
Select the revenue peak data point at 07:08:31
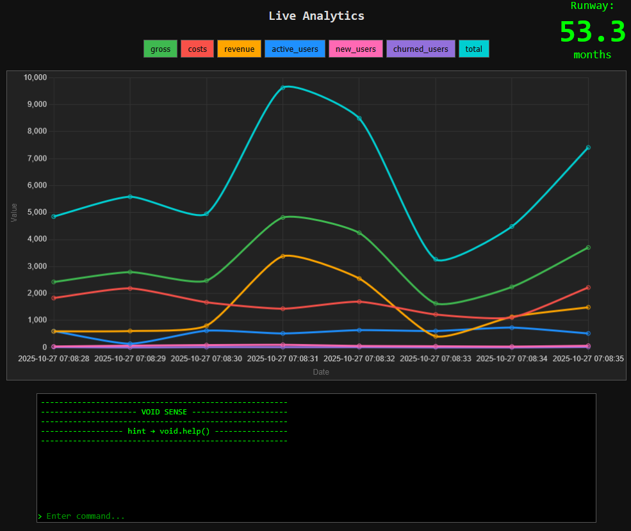(x=283, y=255)
